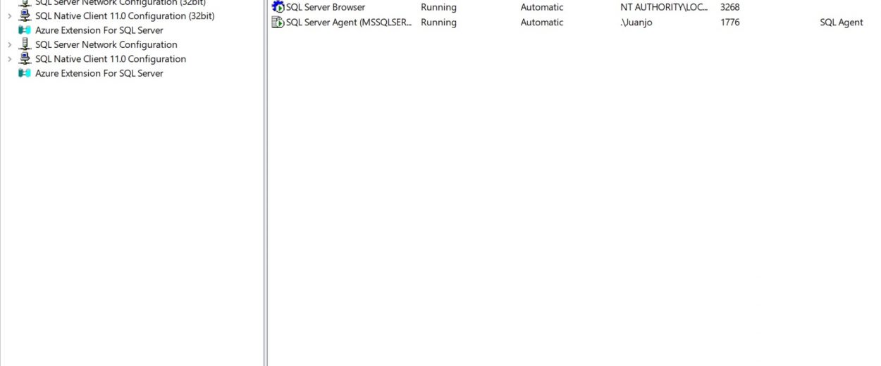Click the SQL Native Client 11.0 Configuration (32bit) icon
Image resolution: width=881 pixels, height=366 pixels.
[x=25, y=15]
